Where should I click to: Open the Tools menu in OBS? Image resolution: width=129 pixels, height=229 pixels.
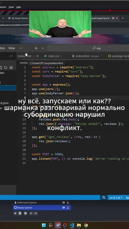point(11,7)
